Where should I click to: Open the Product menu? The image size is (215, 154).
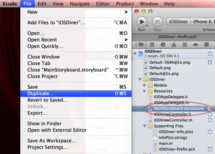(x=125, y=4)
